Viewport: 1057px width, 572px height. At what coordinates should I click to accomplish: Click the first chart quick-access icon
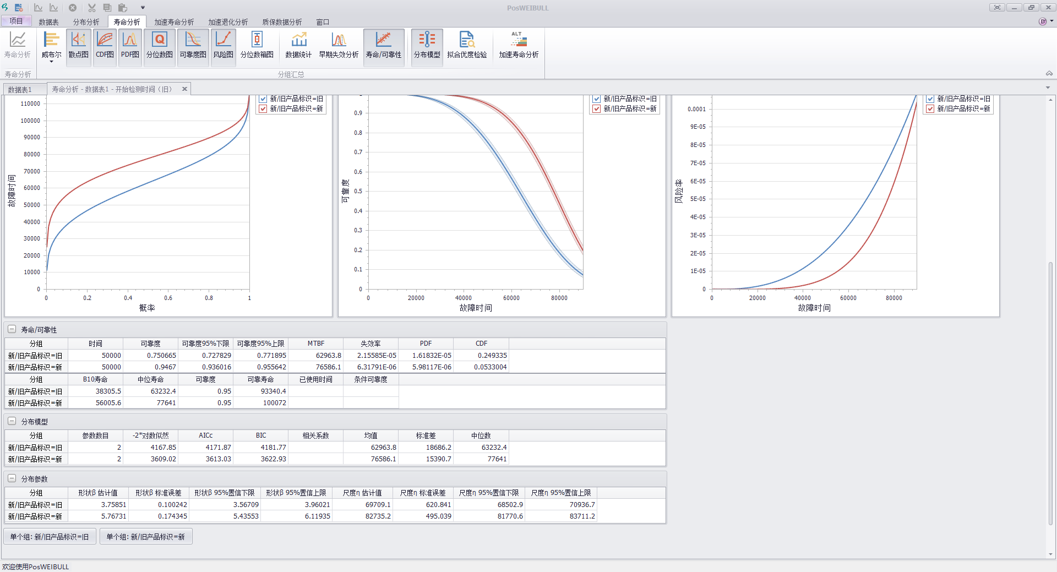click(39, 8)
